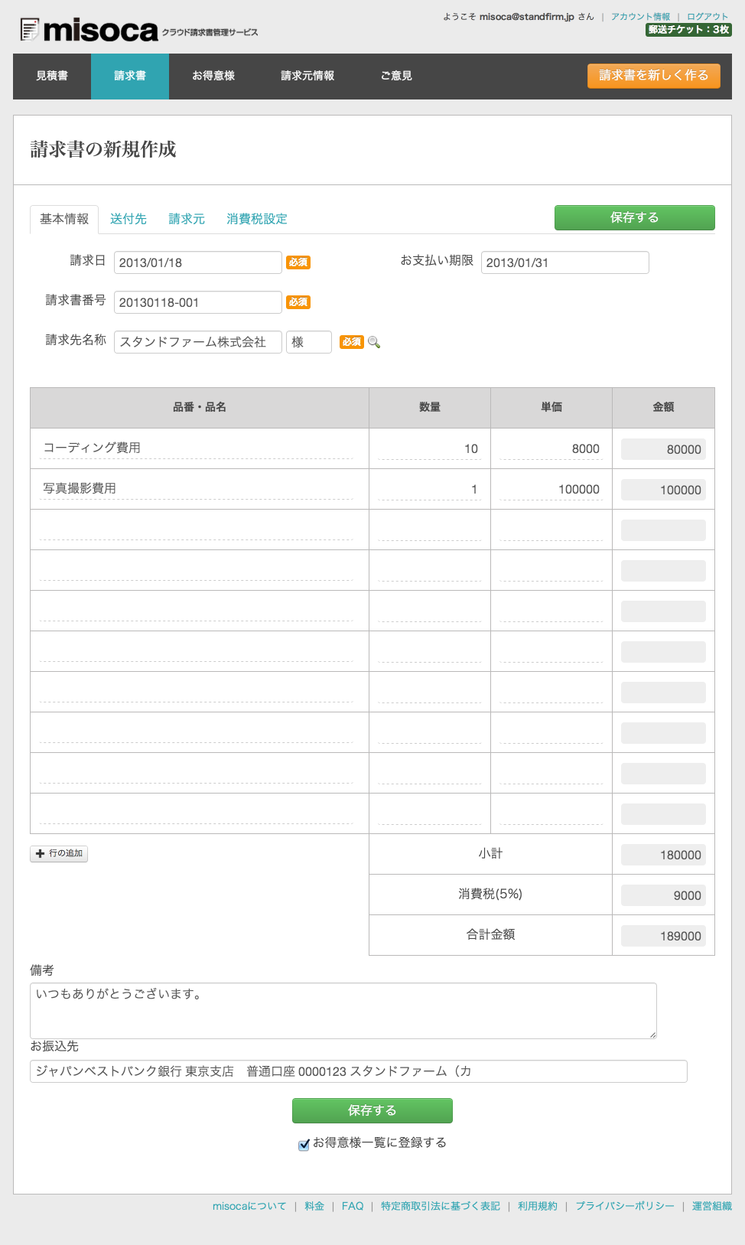Open the 見積書 menu

52,76
